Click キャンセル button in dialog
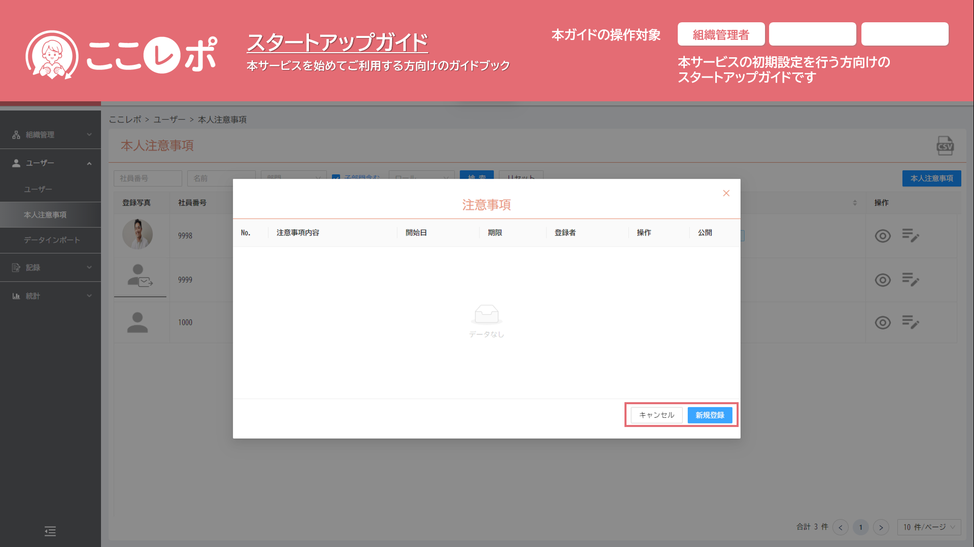The width and height of the screenshot is (974, 547). click(x=656, y=415)
